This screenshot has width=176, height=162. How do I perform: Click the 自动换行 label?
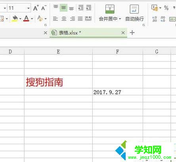134,19
